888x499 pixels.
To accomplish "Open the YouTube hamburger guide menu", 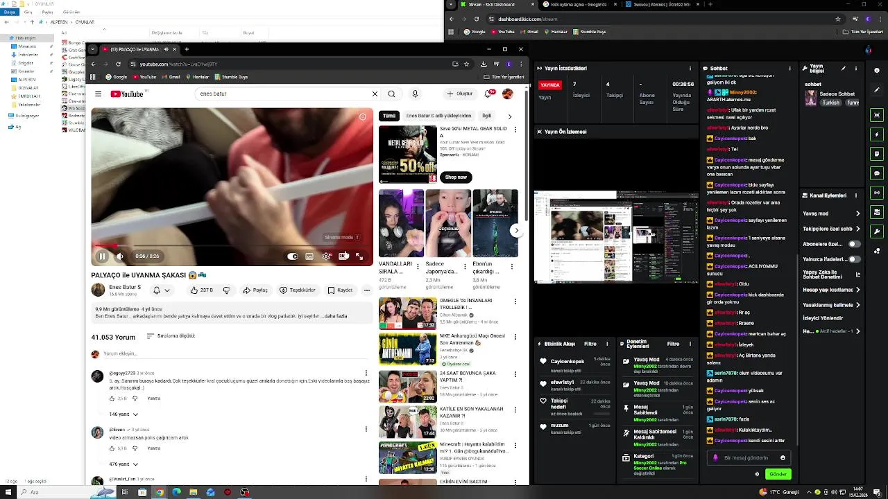I will (x=99, y=94).
